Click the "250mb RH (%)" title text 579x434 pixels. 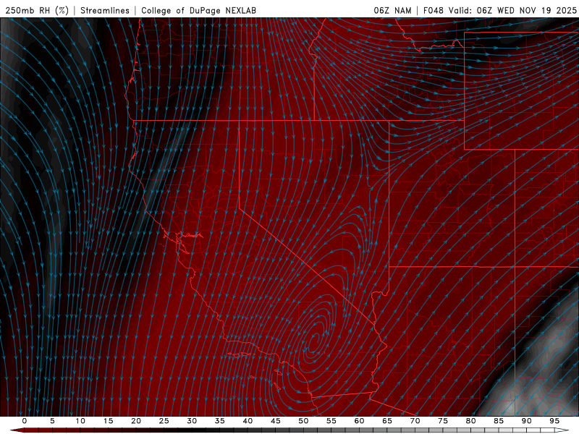[x=37, y=10]
